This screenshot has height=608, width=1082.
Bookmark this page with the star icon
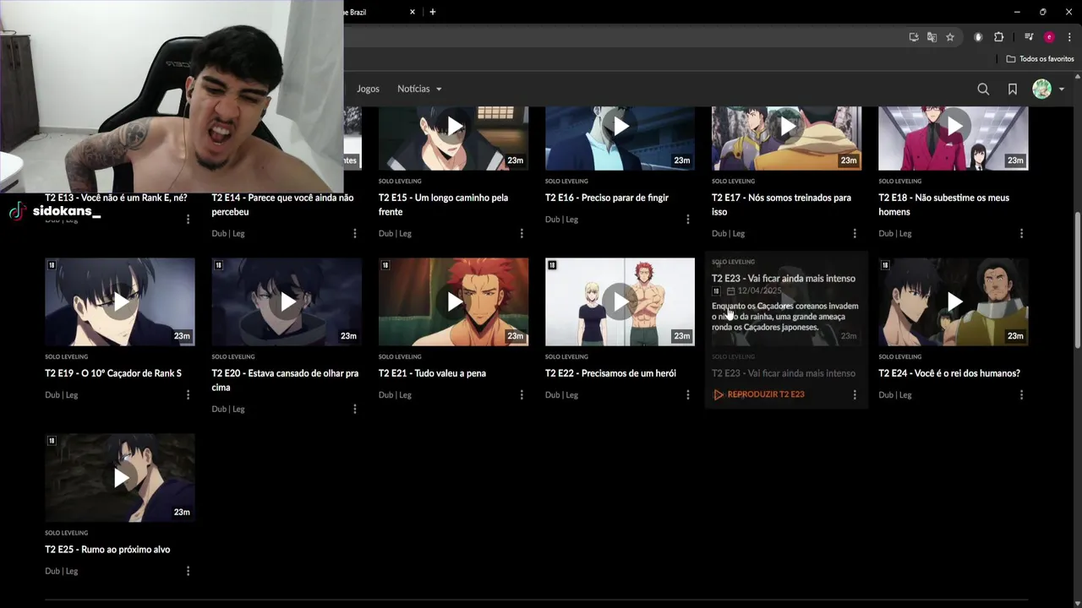point(950,37)
